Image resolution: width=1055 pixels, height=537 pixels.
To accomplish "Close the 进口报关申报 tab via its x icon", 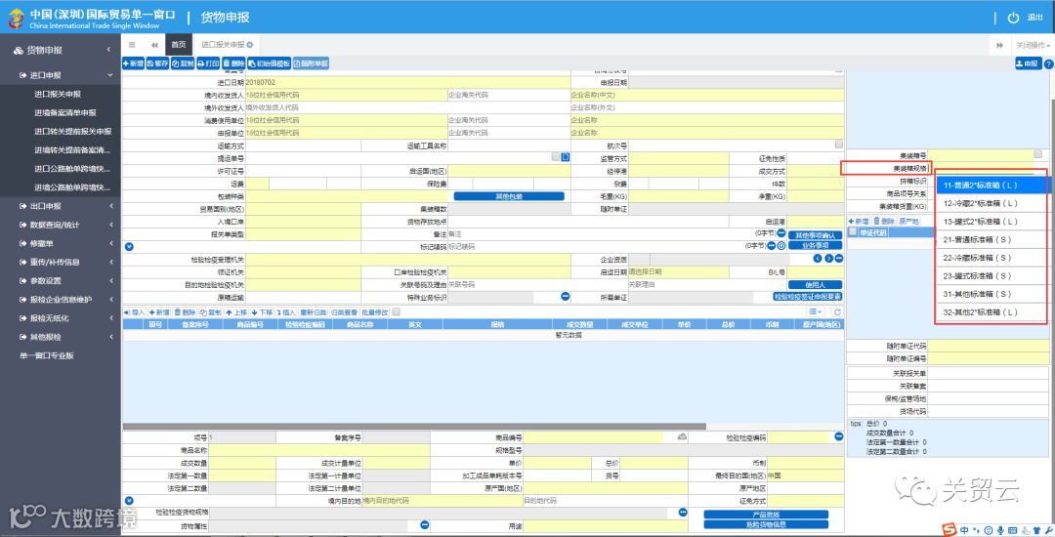I will [x=250, y=45].
